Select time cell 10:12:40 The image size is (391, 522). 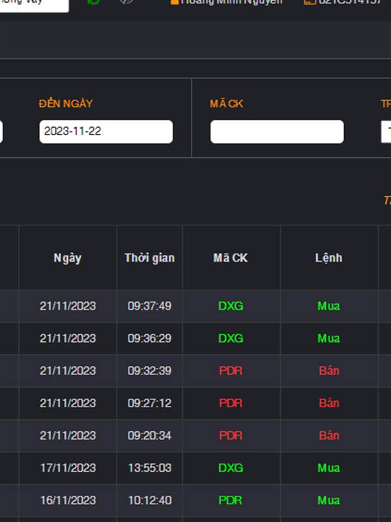tap(150, 500)
